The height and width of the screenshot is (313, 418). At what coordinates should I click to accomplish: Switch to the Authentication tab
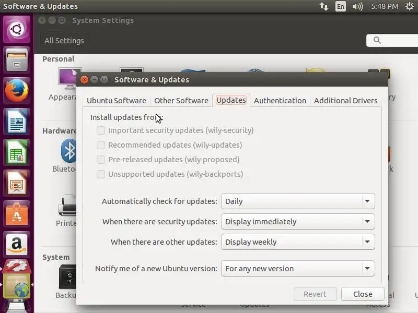[x=280, y=101]
